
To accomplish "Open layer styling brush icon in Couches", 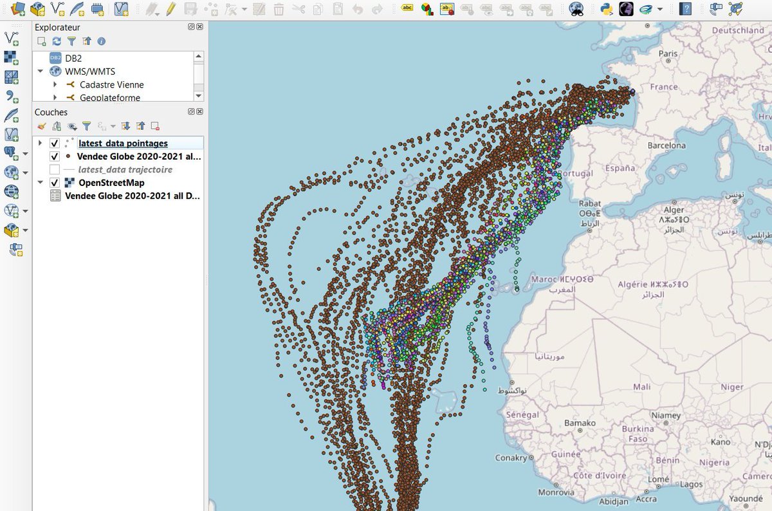I will point(42,126).
